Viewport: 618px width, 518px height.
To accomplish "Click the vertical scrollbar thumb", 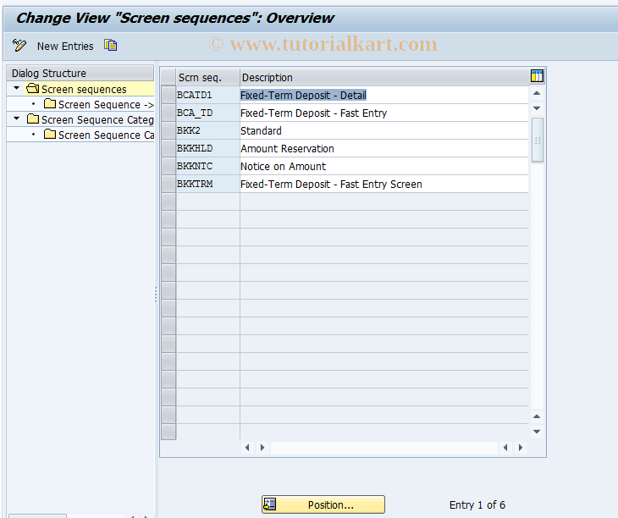I will point(538,140).
